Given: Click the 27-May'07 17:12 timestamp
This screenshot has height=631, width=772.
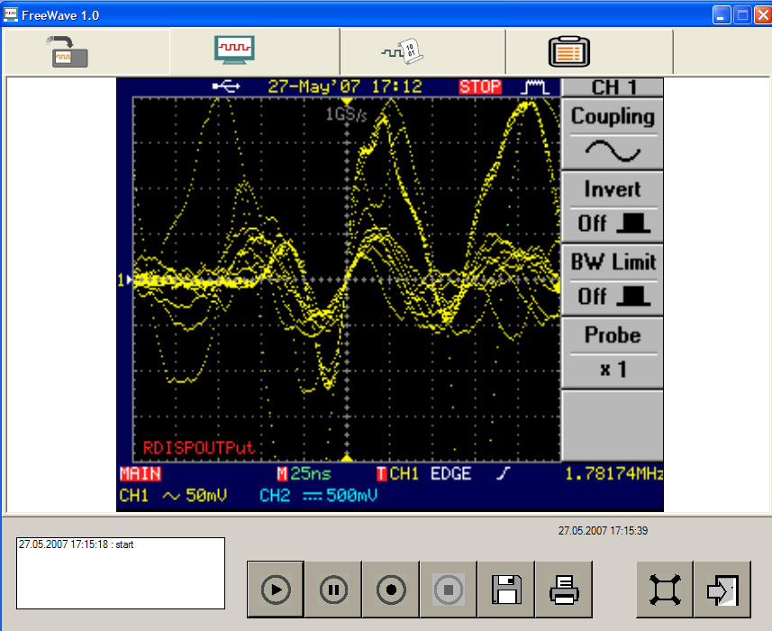Looking at the screenshot, I should coord(345,87).
